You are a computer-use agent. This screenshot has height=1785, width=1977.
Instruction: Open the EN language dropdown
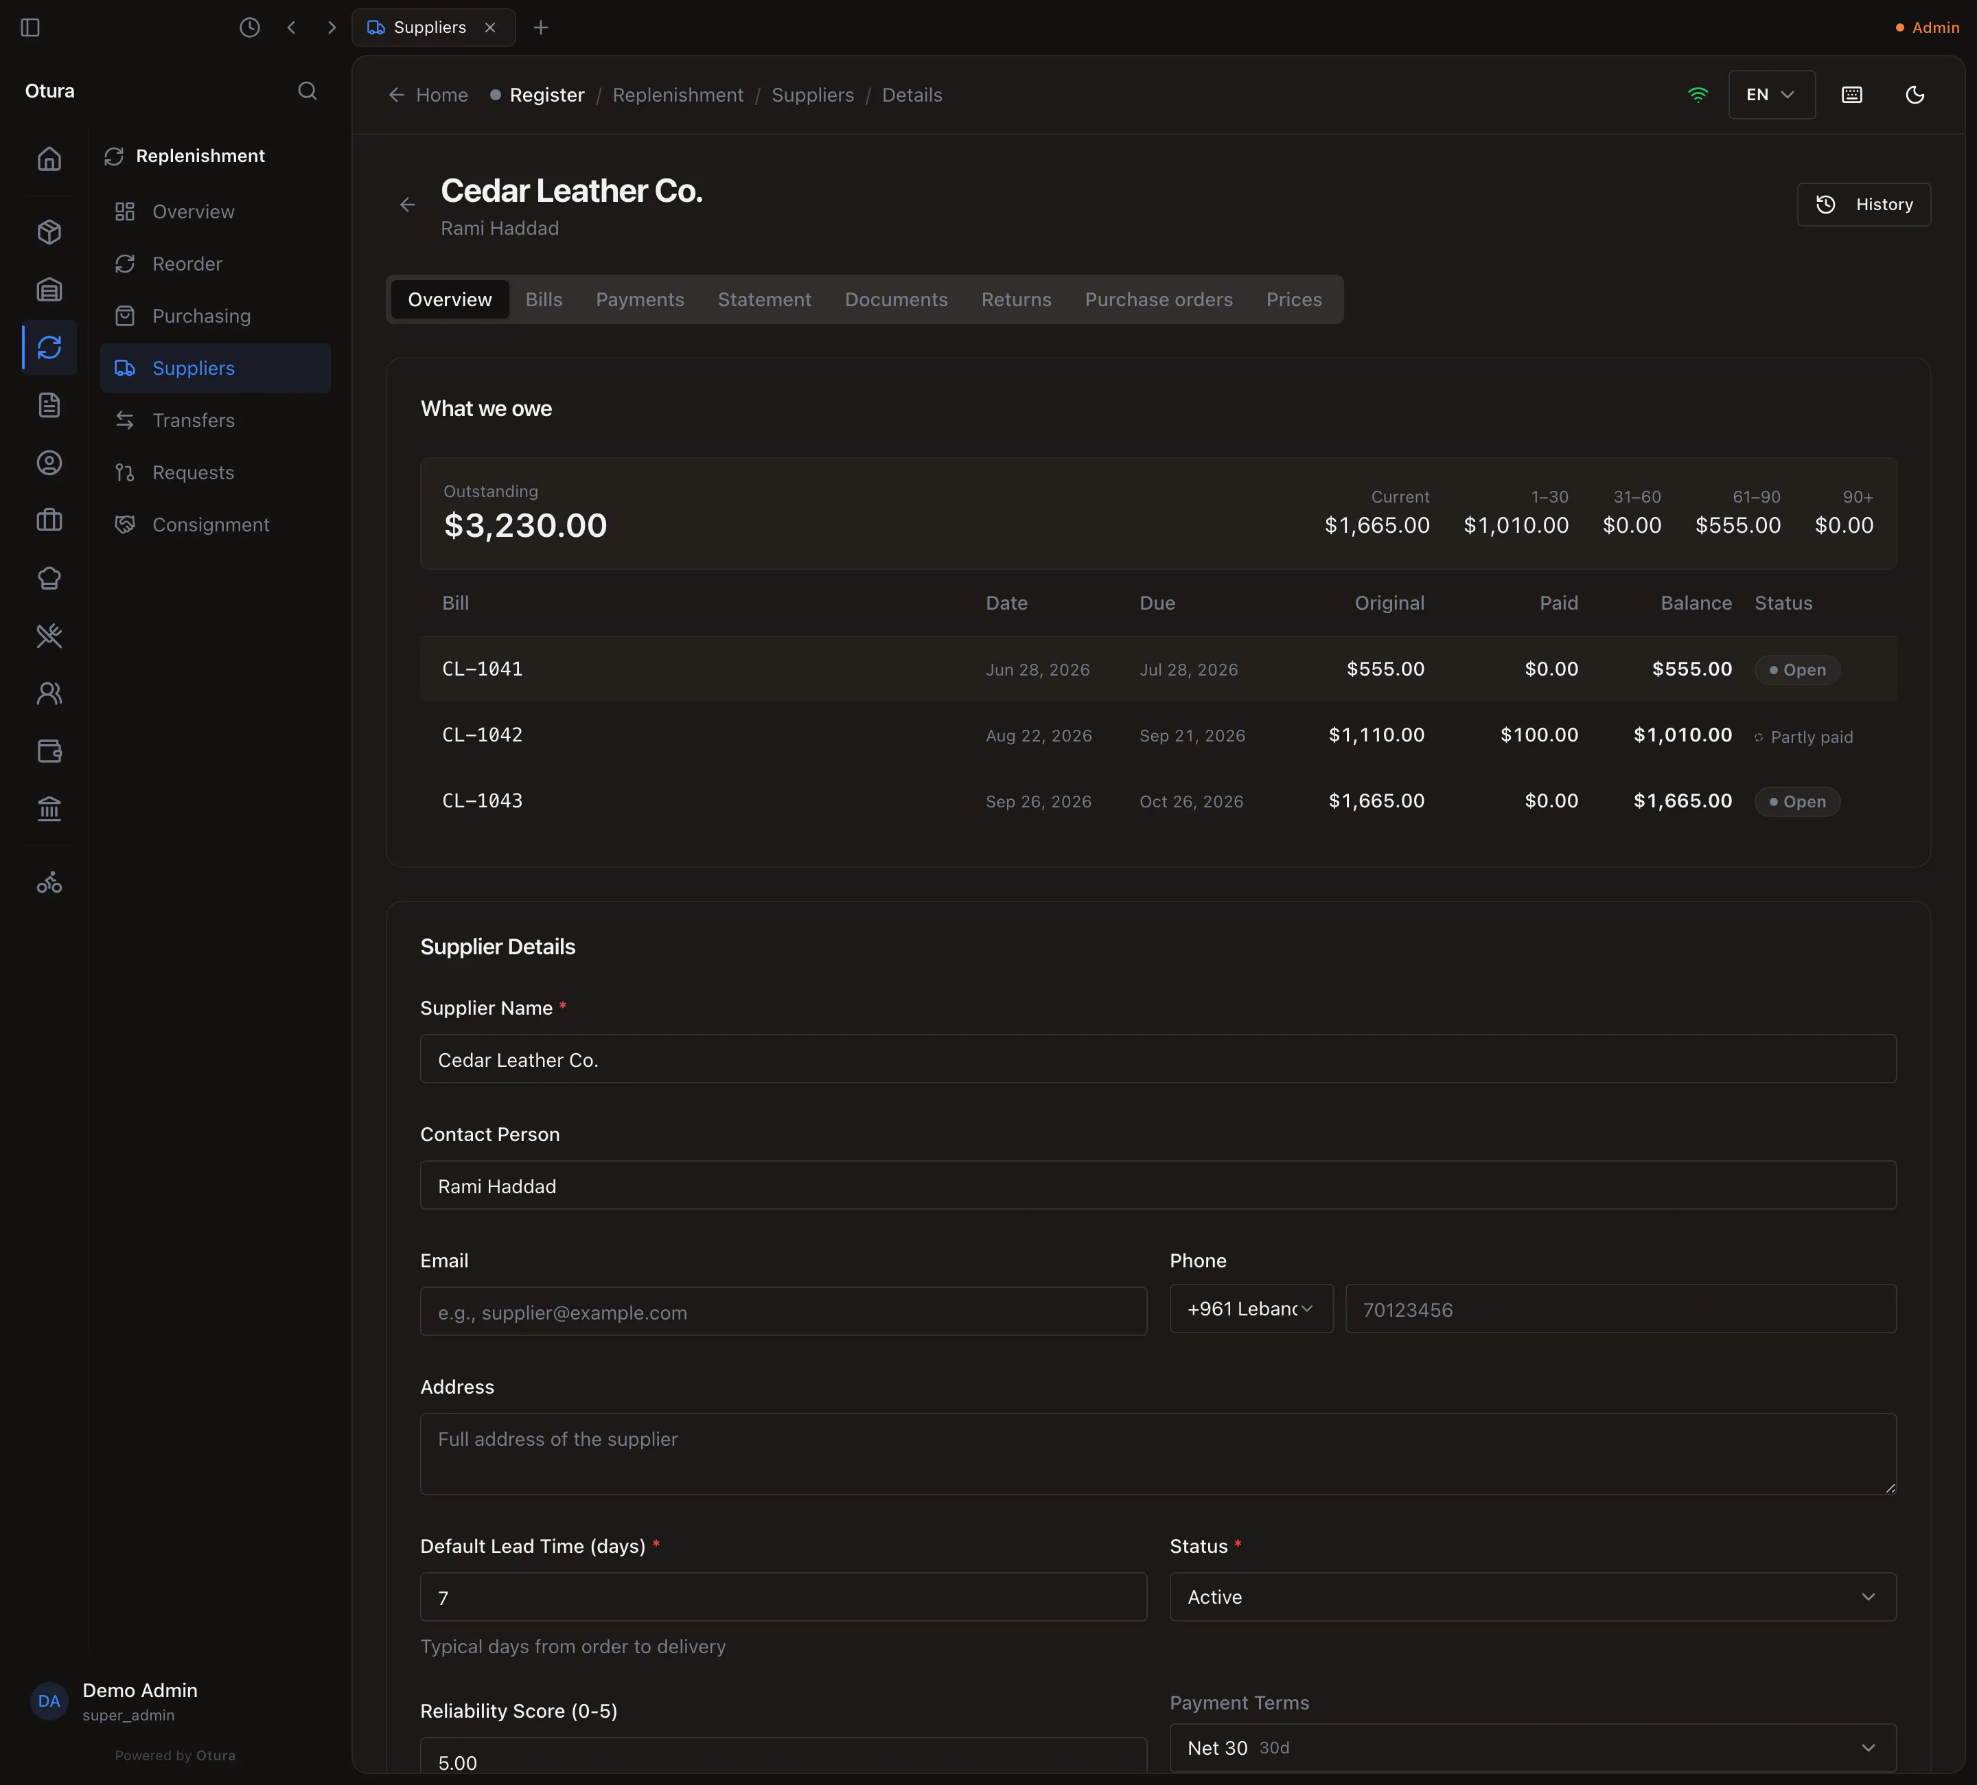click(1771, 95)
